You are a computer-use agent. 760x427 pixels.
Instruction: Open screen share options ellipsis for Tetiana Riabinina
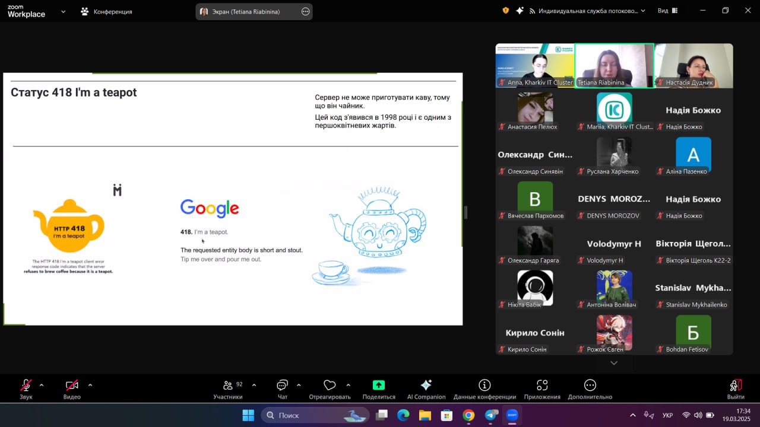(x=305, y=11)
